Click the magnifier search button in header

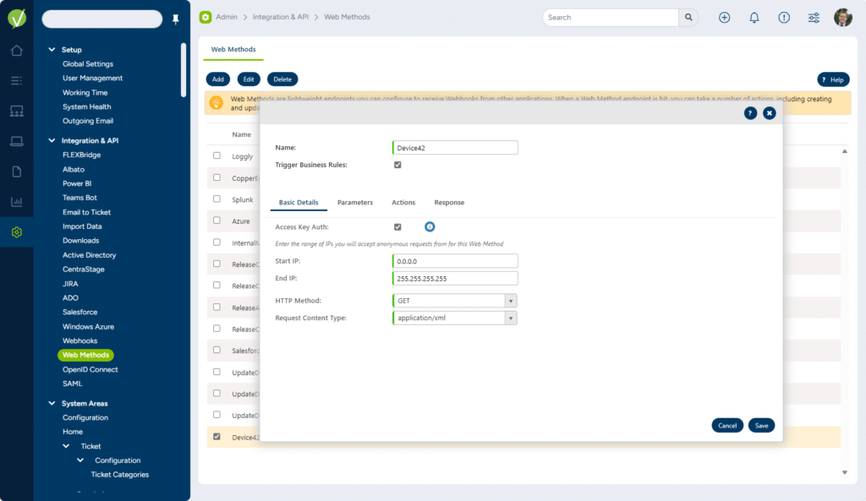pyautogui.click(x=689, y=17)
